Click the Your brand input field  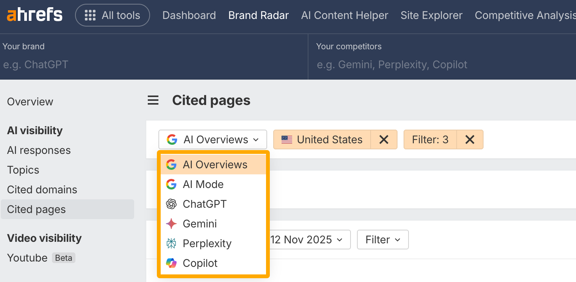pos(152,64)
